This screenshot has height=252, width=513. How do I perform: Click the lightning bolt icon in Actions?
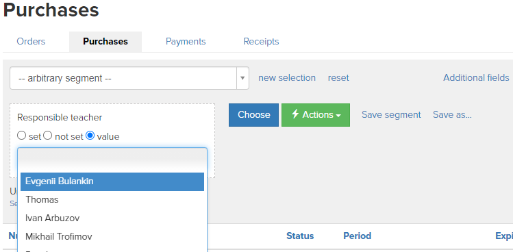tap(295, 114)
